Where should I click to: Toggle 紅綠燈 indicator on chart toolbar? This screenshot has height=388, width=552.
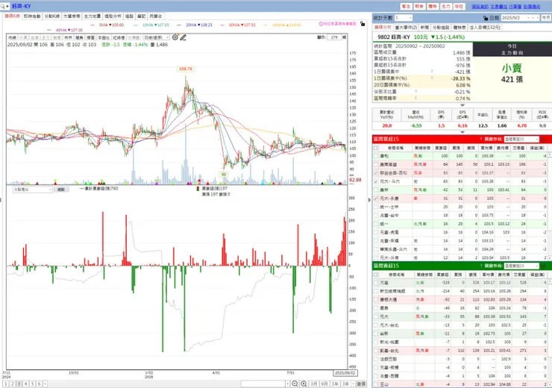tap(119, 37)
